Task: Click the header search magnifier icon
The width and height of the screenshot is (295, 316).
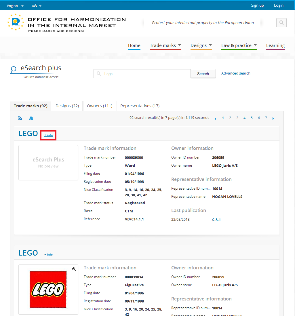Action: [281, 23]
